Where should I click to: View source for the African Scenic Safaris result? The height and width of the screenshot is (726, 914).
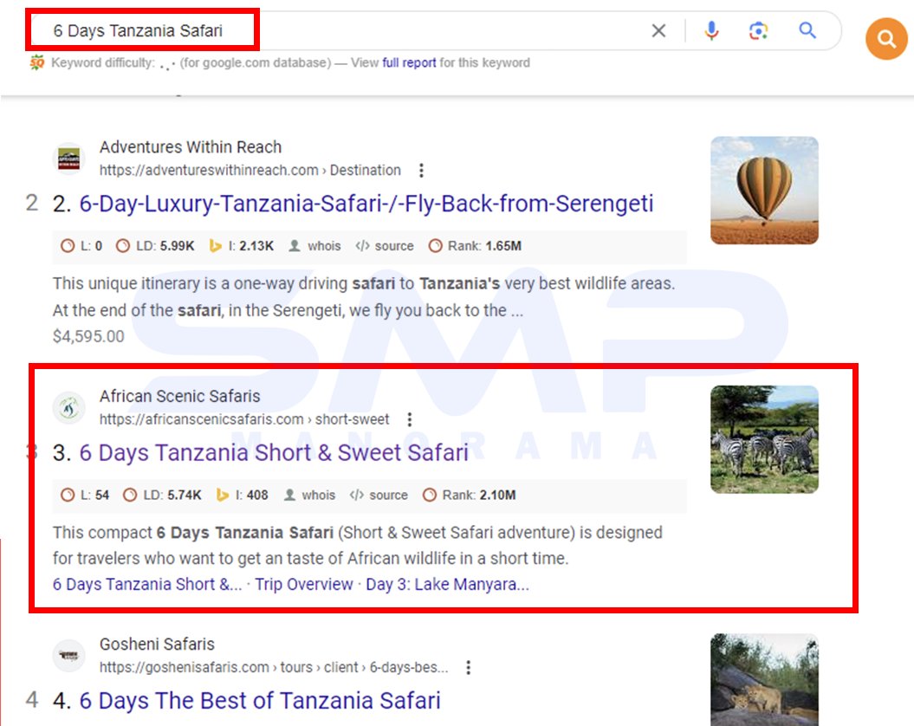(x=379, y=495)
